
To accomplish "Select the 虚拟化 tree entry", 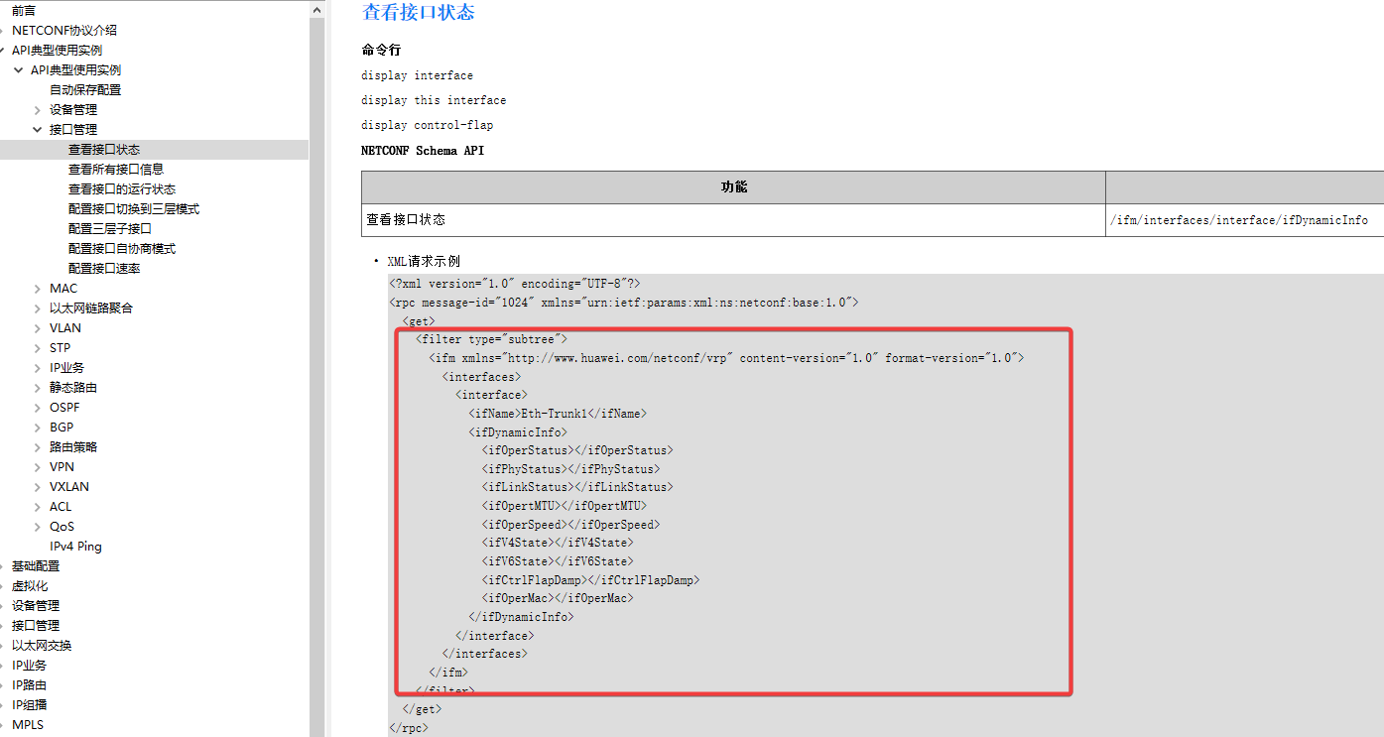I will click(30, 586).
